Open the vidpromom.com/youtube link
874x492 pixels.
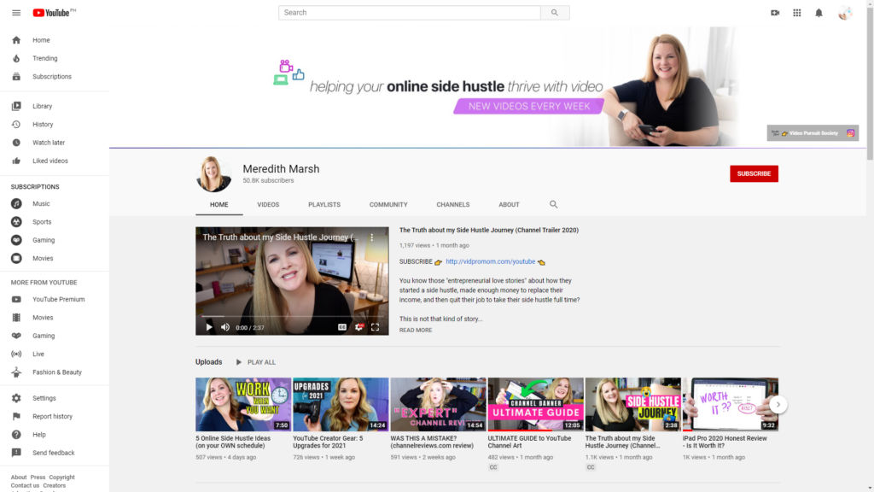click(x=491, y=261)
